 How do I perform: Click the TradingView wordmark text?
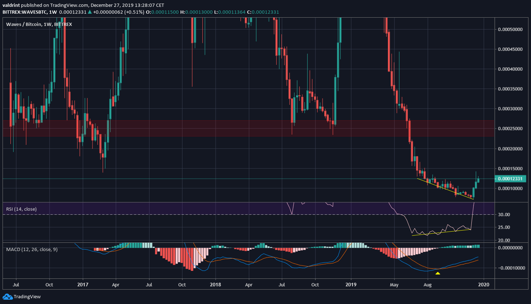(x=27, y=296)
